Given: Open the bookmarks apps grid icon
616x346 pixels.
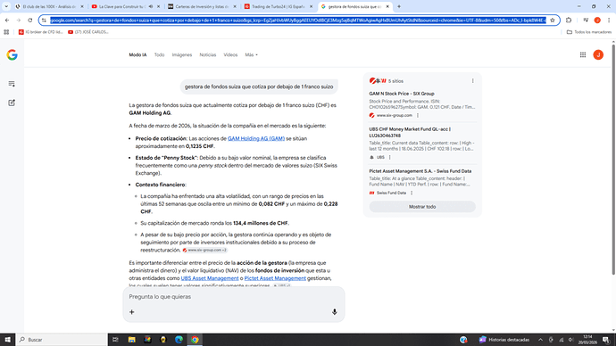Looking at the screenshot, I should coord(6,32).
